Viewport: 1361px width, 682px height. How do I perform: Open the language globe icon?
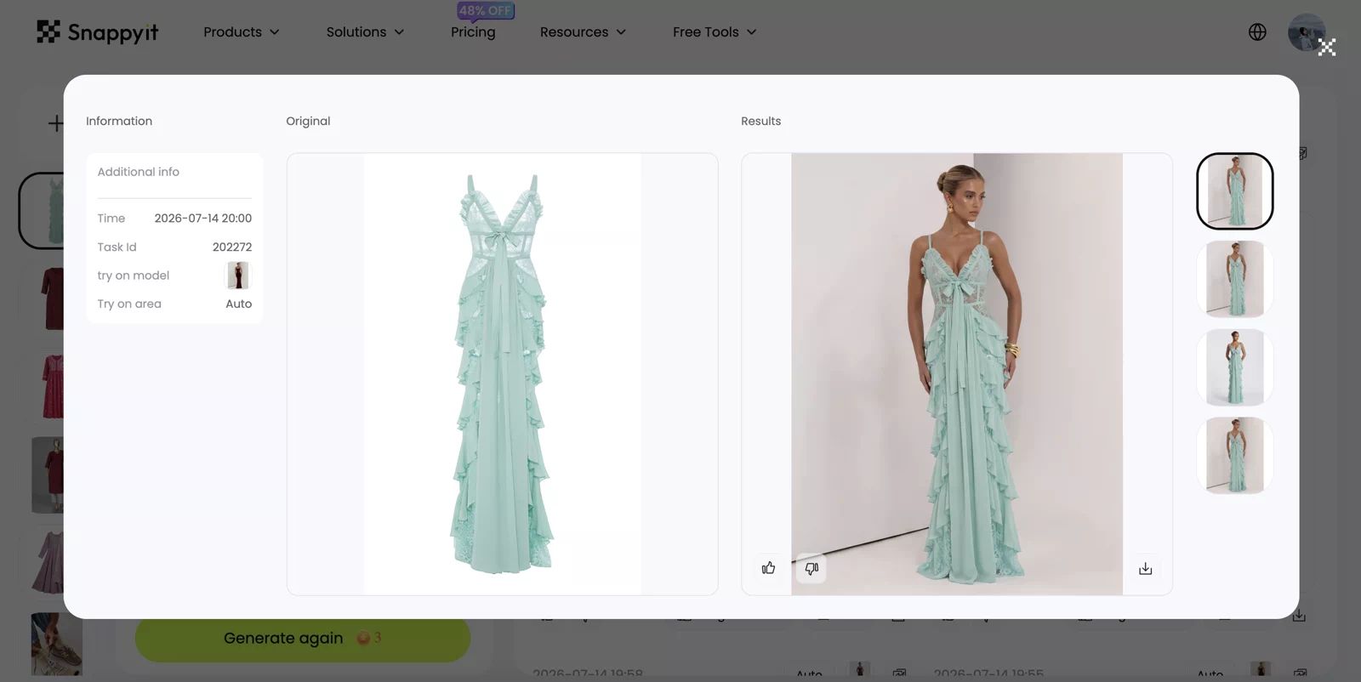(x=1257, y=31)
